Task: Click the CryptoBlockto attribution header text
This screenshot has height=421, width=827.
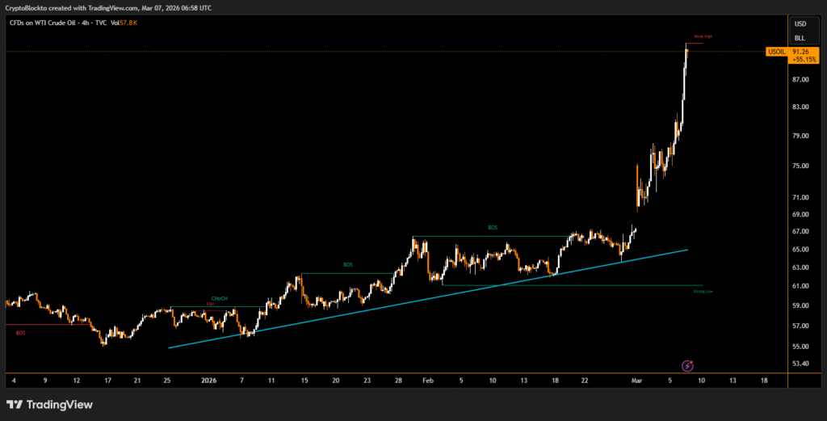Action: [109, 7]
